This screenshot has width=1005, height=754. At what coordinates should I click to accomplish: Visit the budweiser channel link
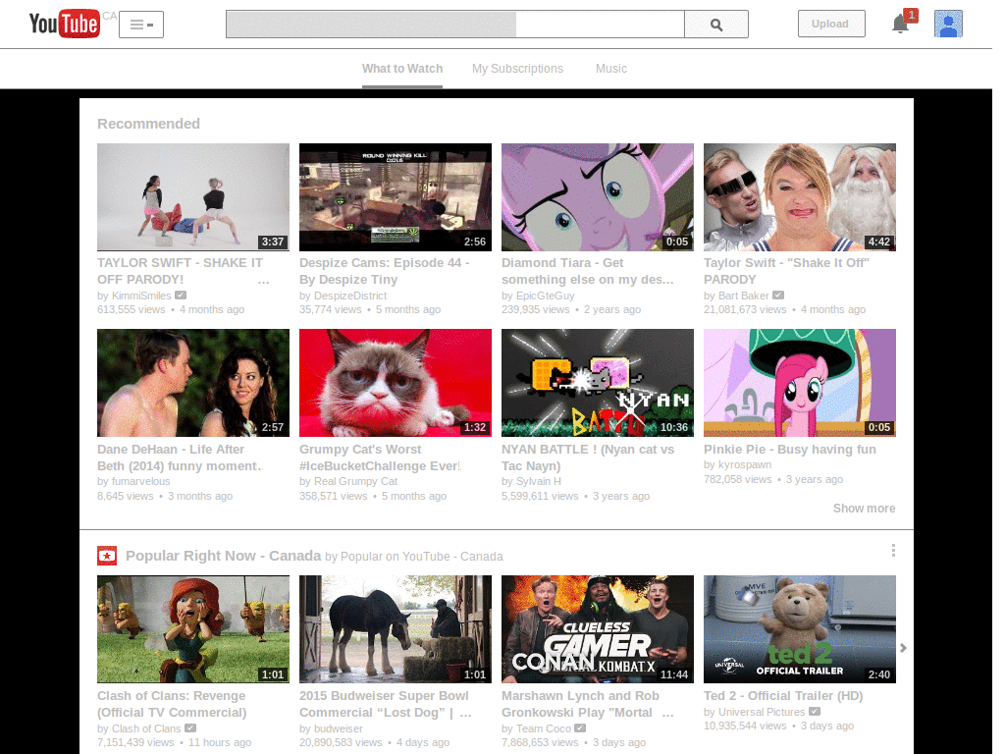pyautogui.click(x=338, y=729)
